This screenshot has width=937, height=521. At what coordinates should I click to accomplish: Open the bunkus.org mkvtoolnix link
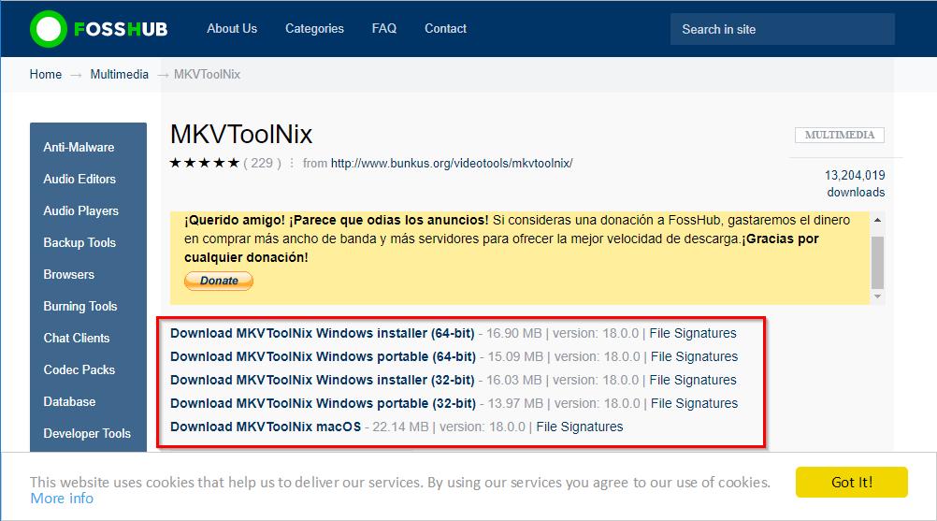coord(452,163)
